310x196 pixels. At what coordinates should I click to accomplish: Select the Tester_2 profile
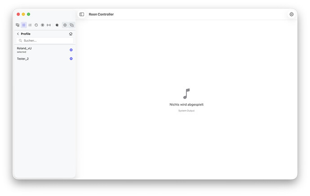tap(23, 59)
